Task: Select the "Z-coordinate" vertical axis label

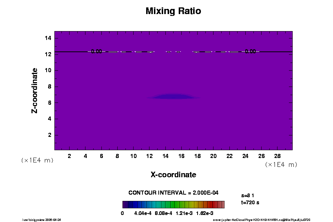Action: point(34,91)
